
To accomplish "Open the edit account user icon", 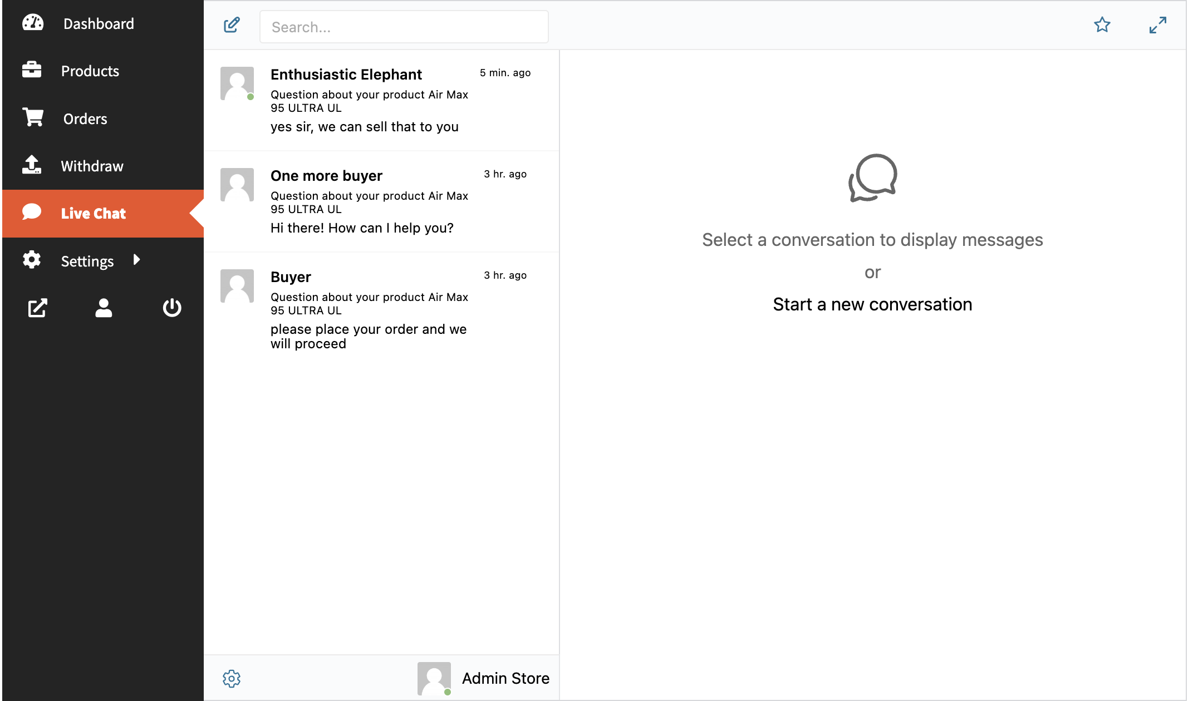I will point(104,308).
